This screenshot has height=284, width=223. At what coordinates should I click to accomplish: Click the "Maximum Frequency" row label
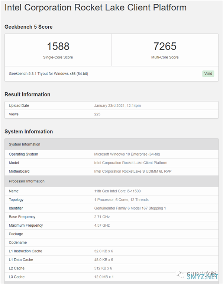(x=26, y=225)
